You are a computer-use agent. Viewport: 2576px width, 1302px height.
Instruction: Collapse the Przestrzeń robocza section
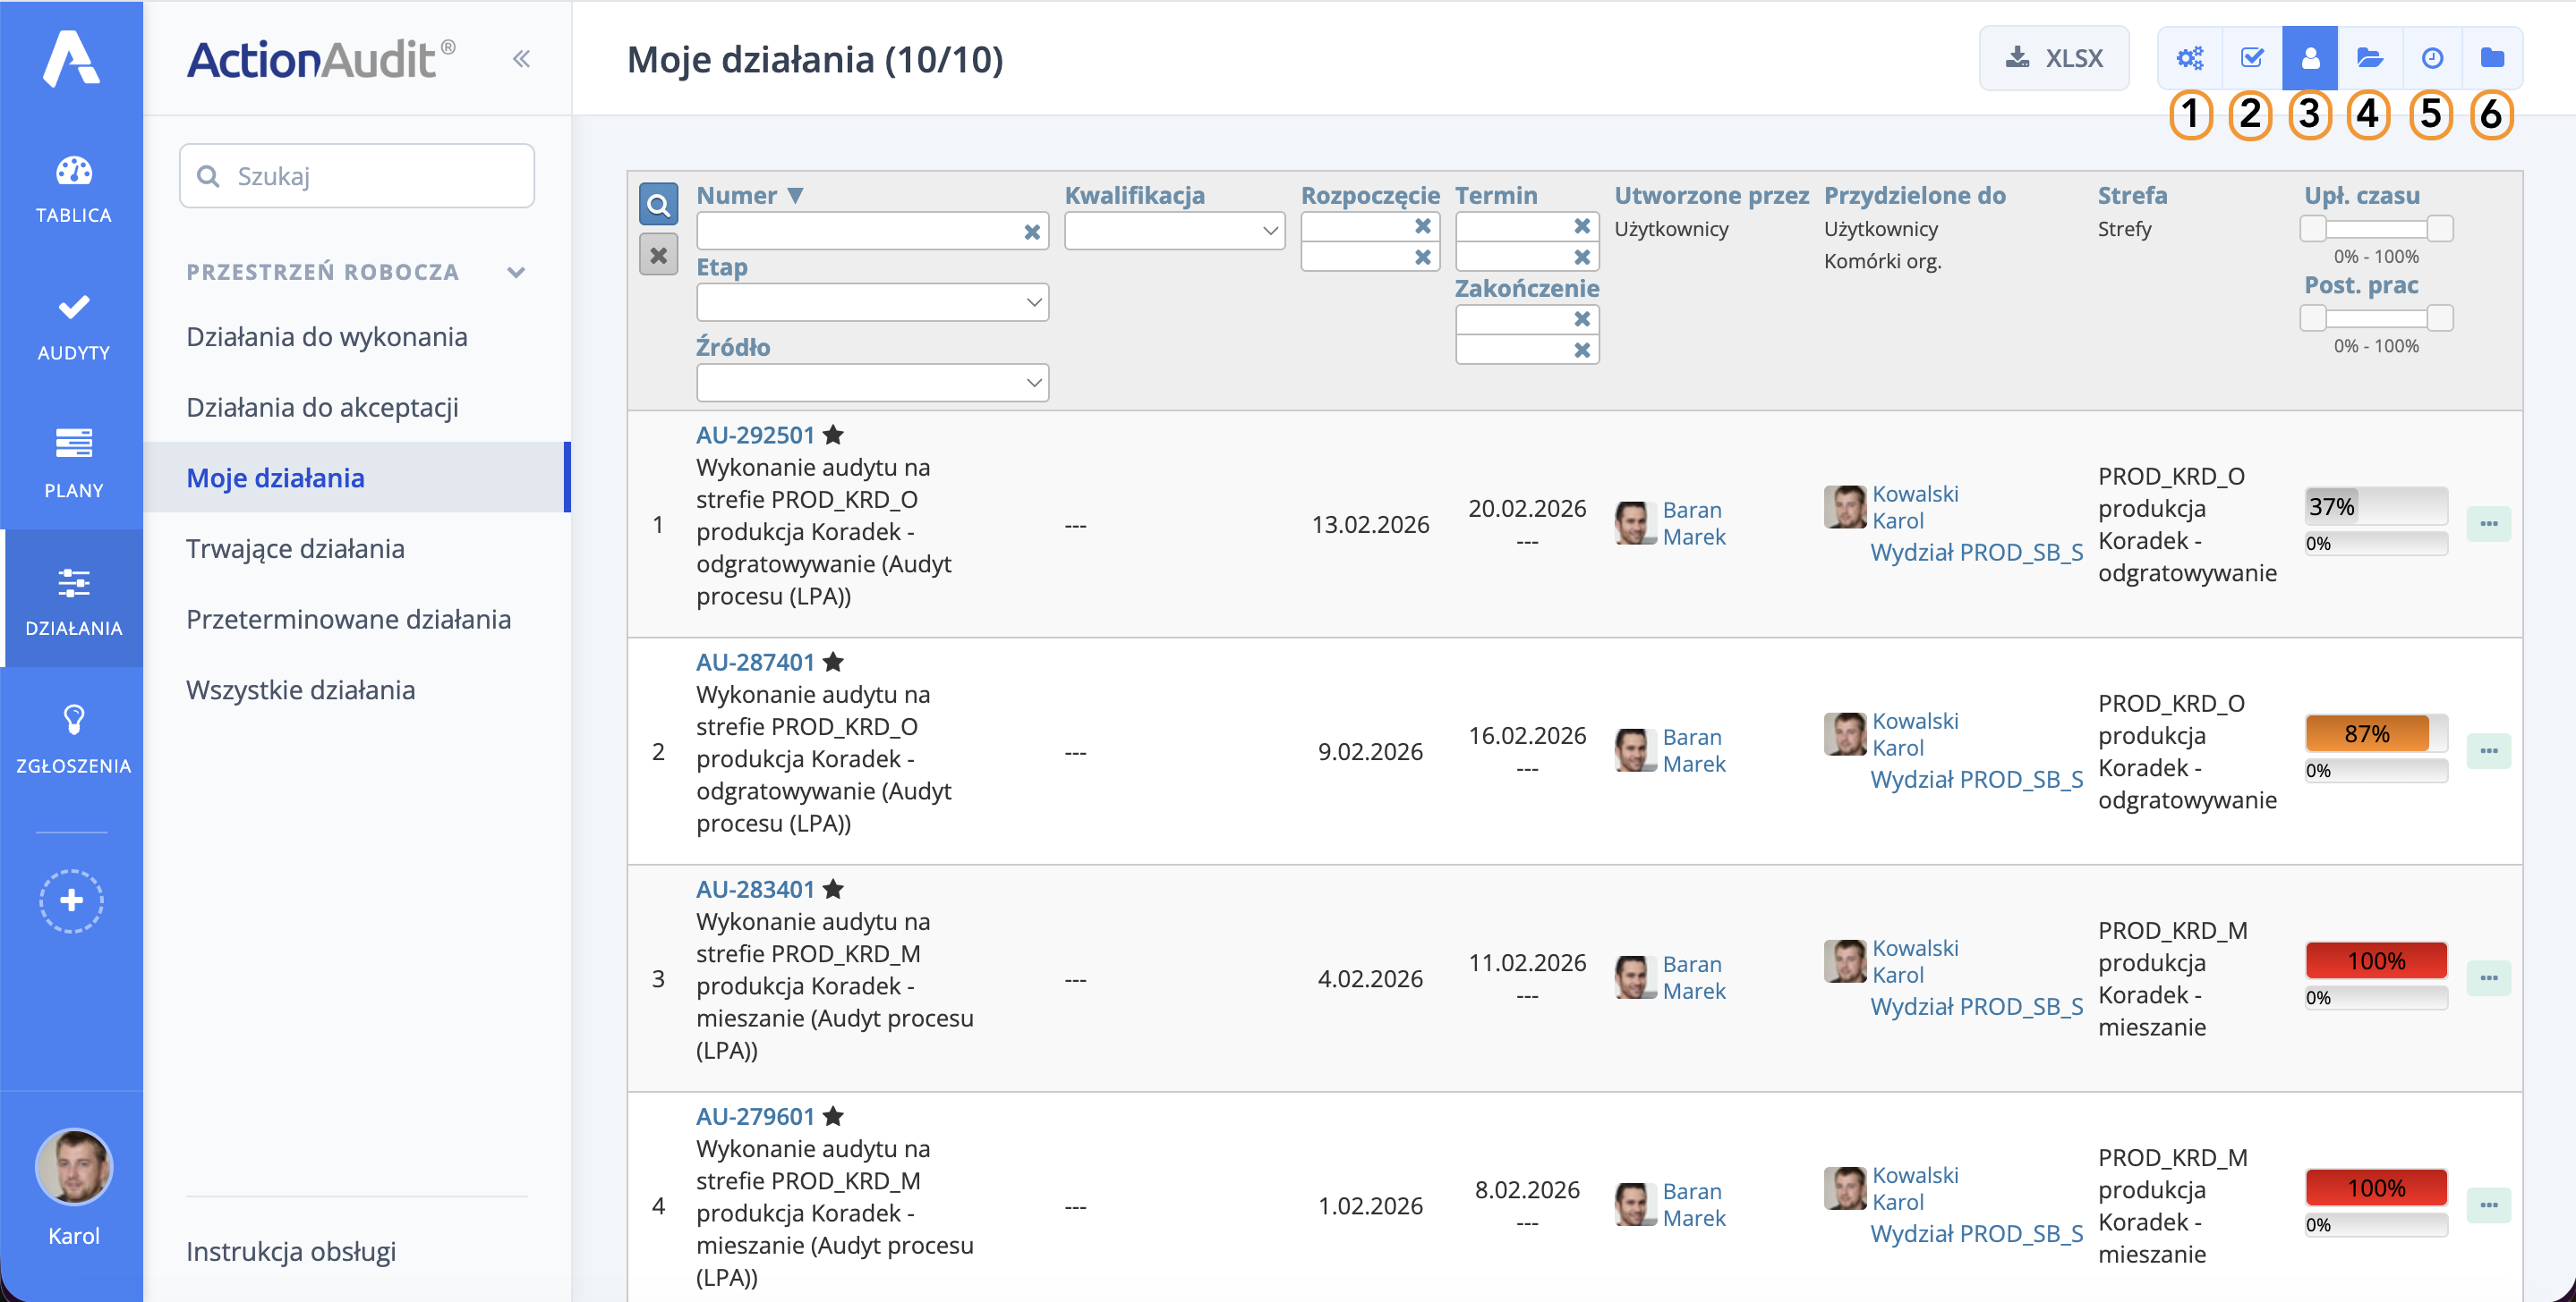[516, 273]
